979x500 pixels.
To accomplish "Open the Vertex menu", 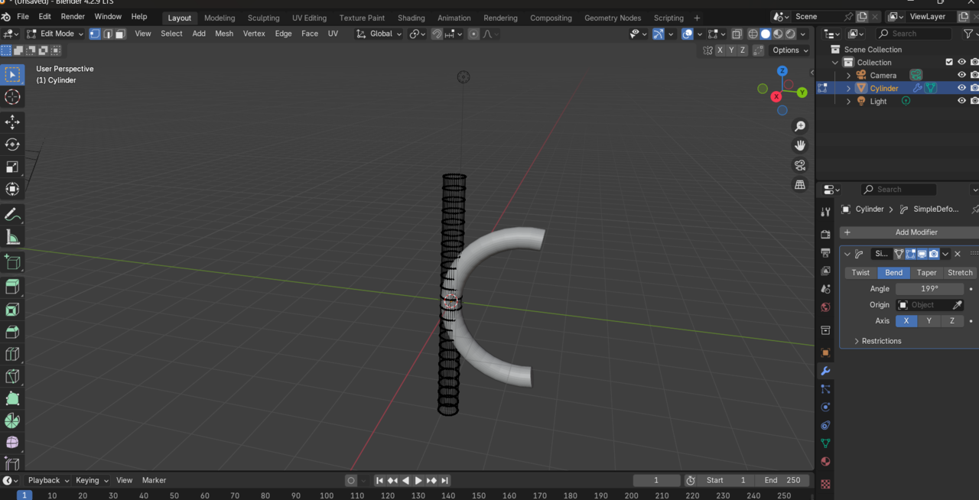I will [254, 34].
